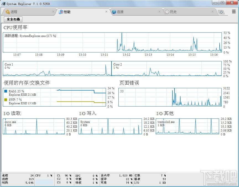Click Explorer.EXE 21 MB text
The width and height of the screenshot is (239, 187).
[22, 95]
